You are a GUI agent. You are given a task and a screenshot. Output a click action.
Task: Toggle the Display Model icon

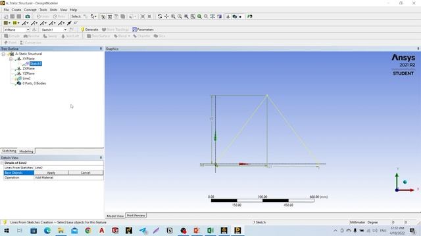234,16
